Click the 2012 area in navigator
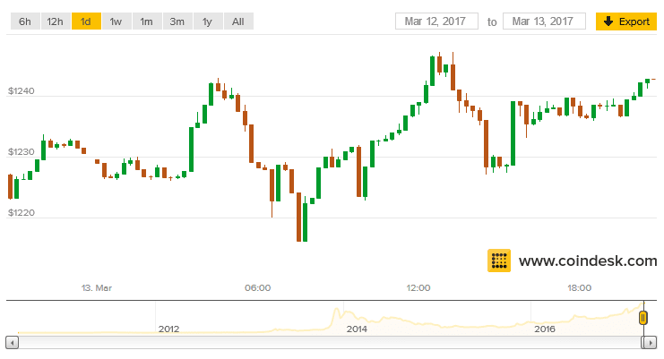The width and height of the screenshot is (664, 359). pyautogui.click(x=168, y=329)
